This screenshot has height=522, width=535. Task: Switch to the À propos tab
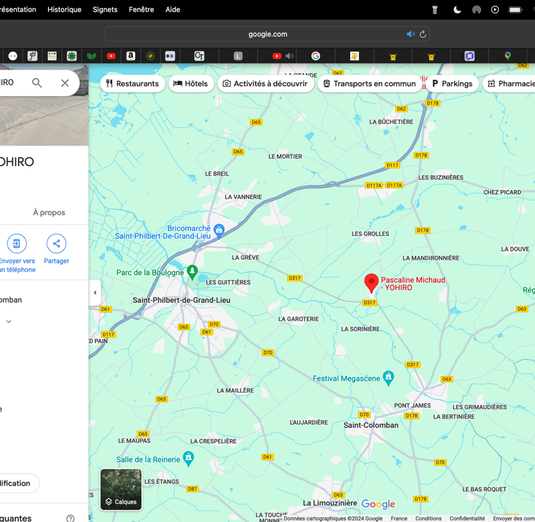tap(49, 212)
